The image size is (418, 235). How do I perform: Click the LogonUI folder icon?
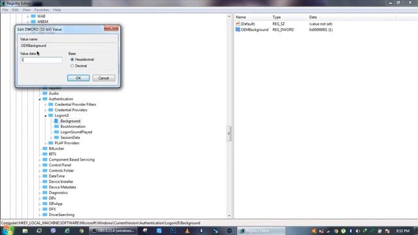coord(51,116)
